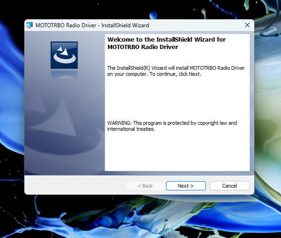Click the title bar text of the wizard
281x238 pixels.
[x=92, y=25]
